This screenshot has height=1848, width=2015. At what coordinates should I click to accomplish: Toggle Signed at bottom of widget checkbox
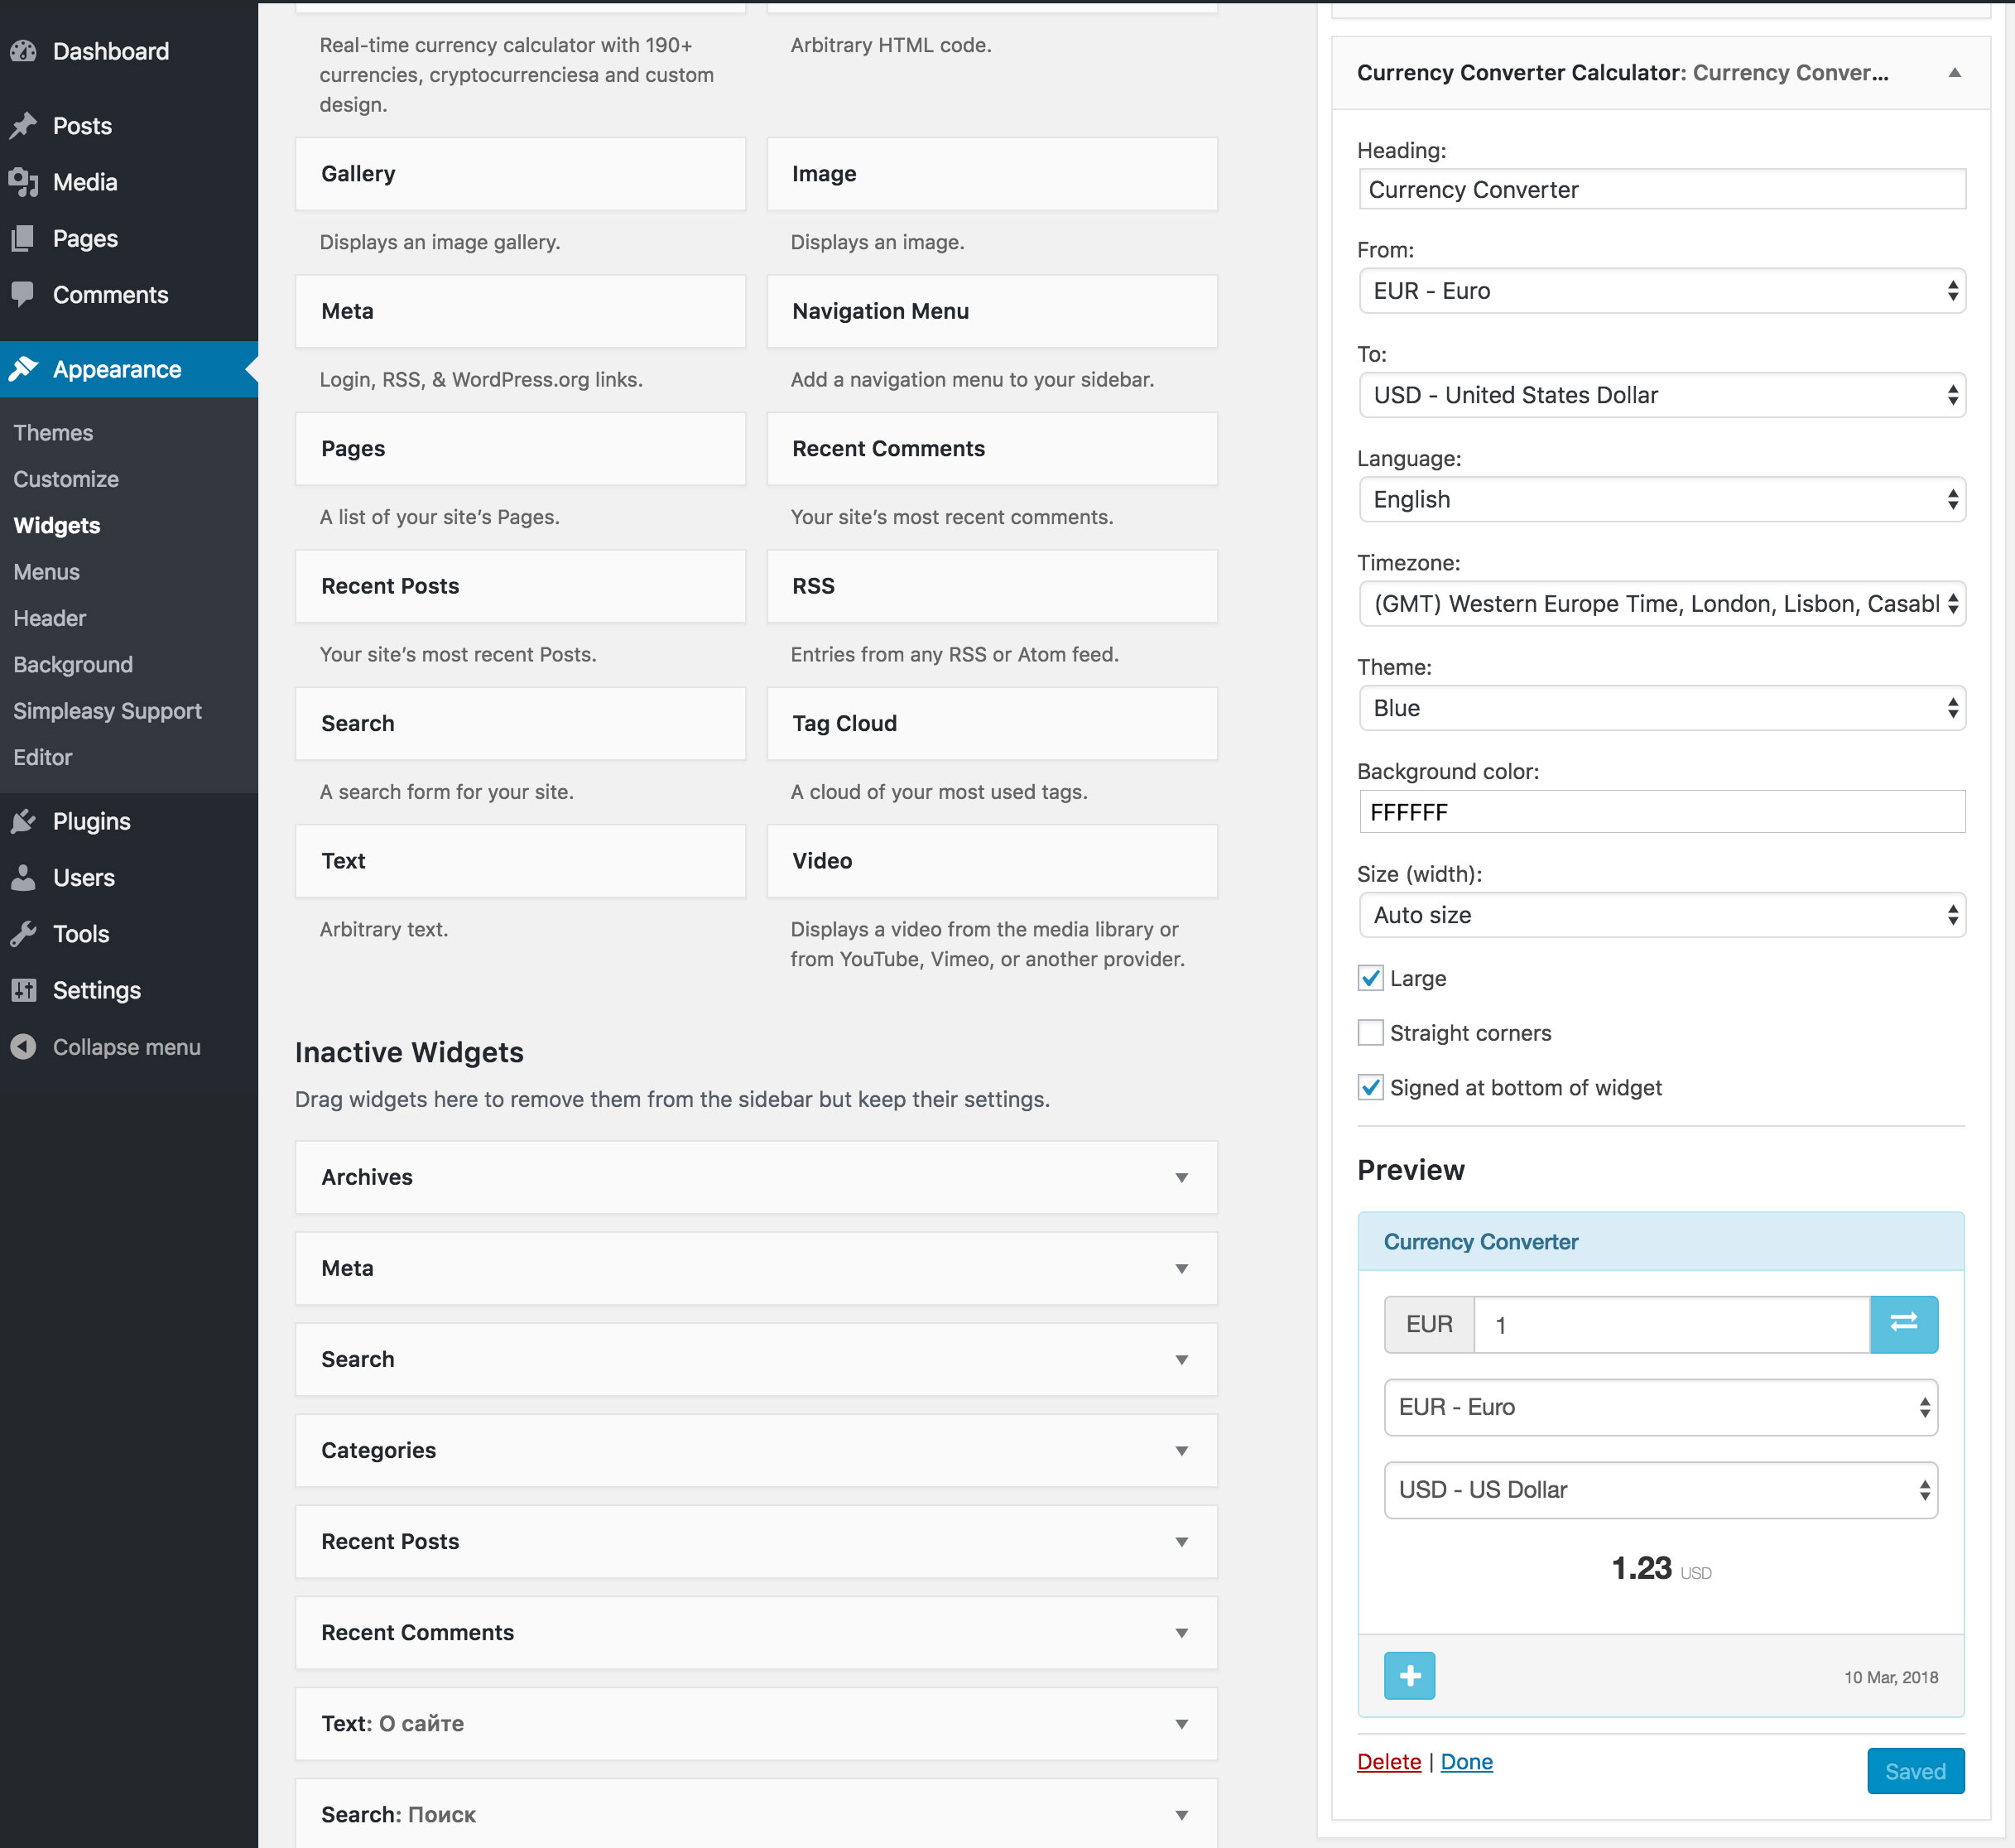tap(1370, 1087)
